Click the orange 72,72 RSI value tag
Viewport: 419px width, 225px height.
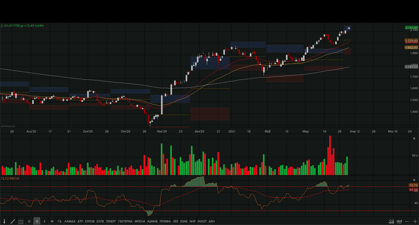[413, 185]
